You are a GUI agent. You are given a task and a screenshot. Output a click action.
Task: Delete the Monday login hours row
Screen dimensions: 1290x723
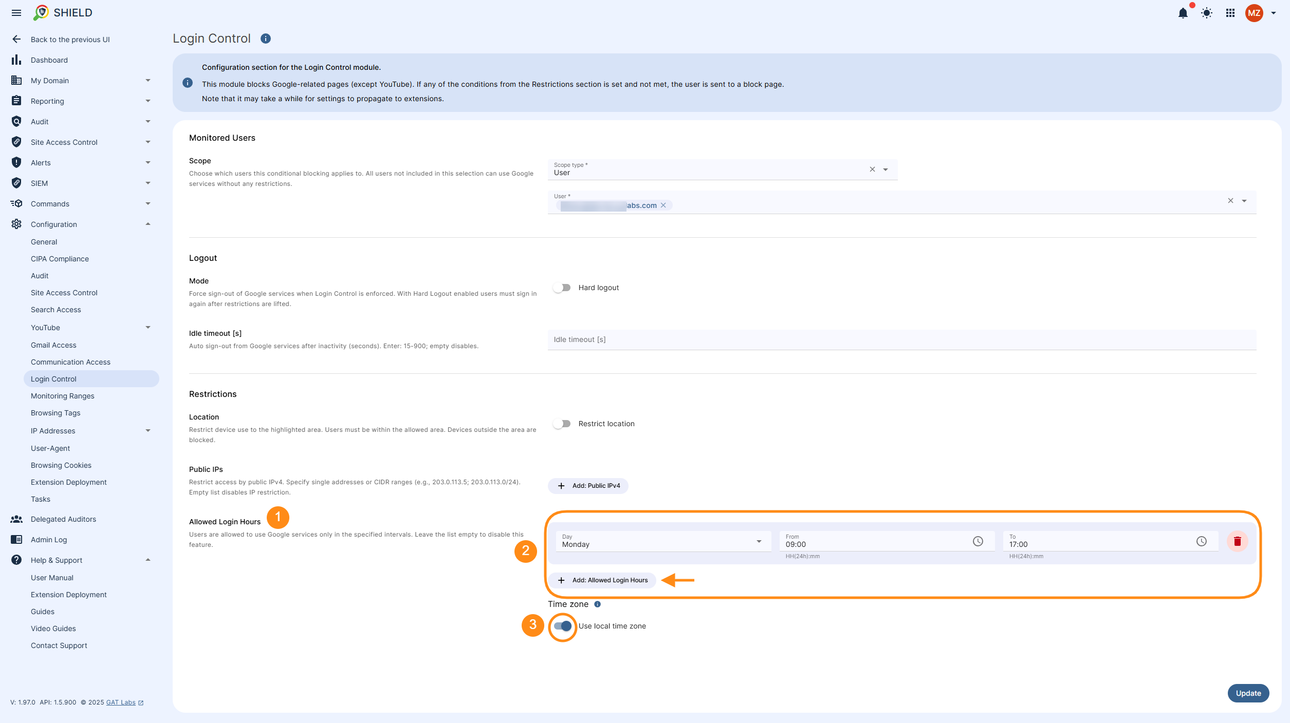coord(1237,541)
